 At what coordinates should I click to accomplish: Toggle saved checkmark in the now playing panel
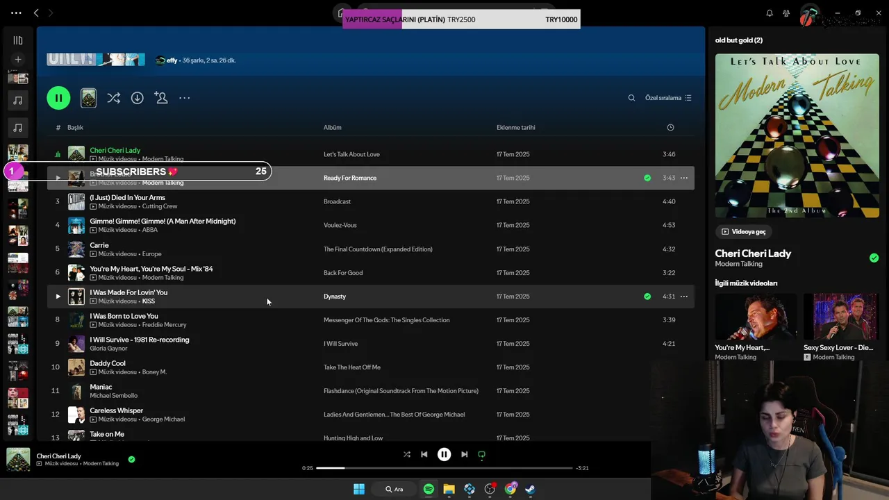874,258
